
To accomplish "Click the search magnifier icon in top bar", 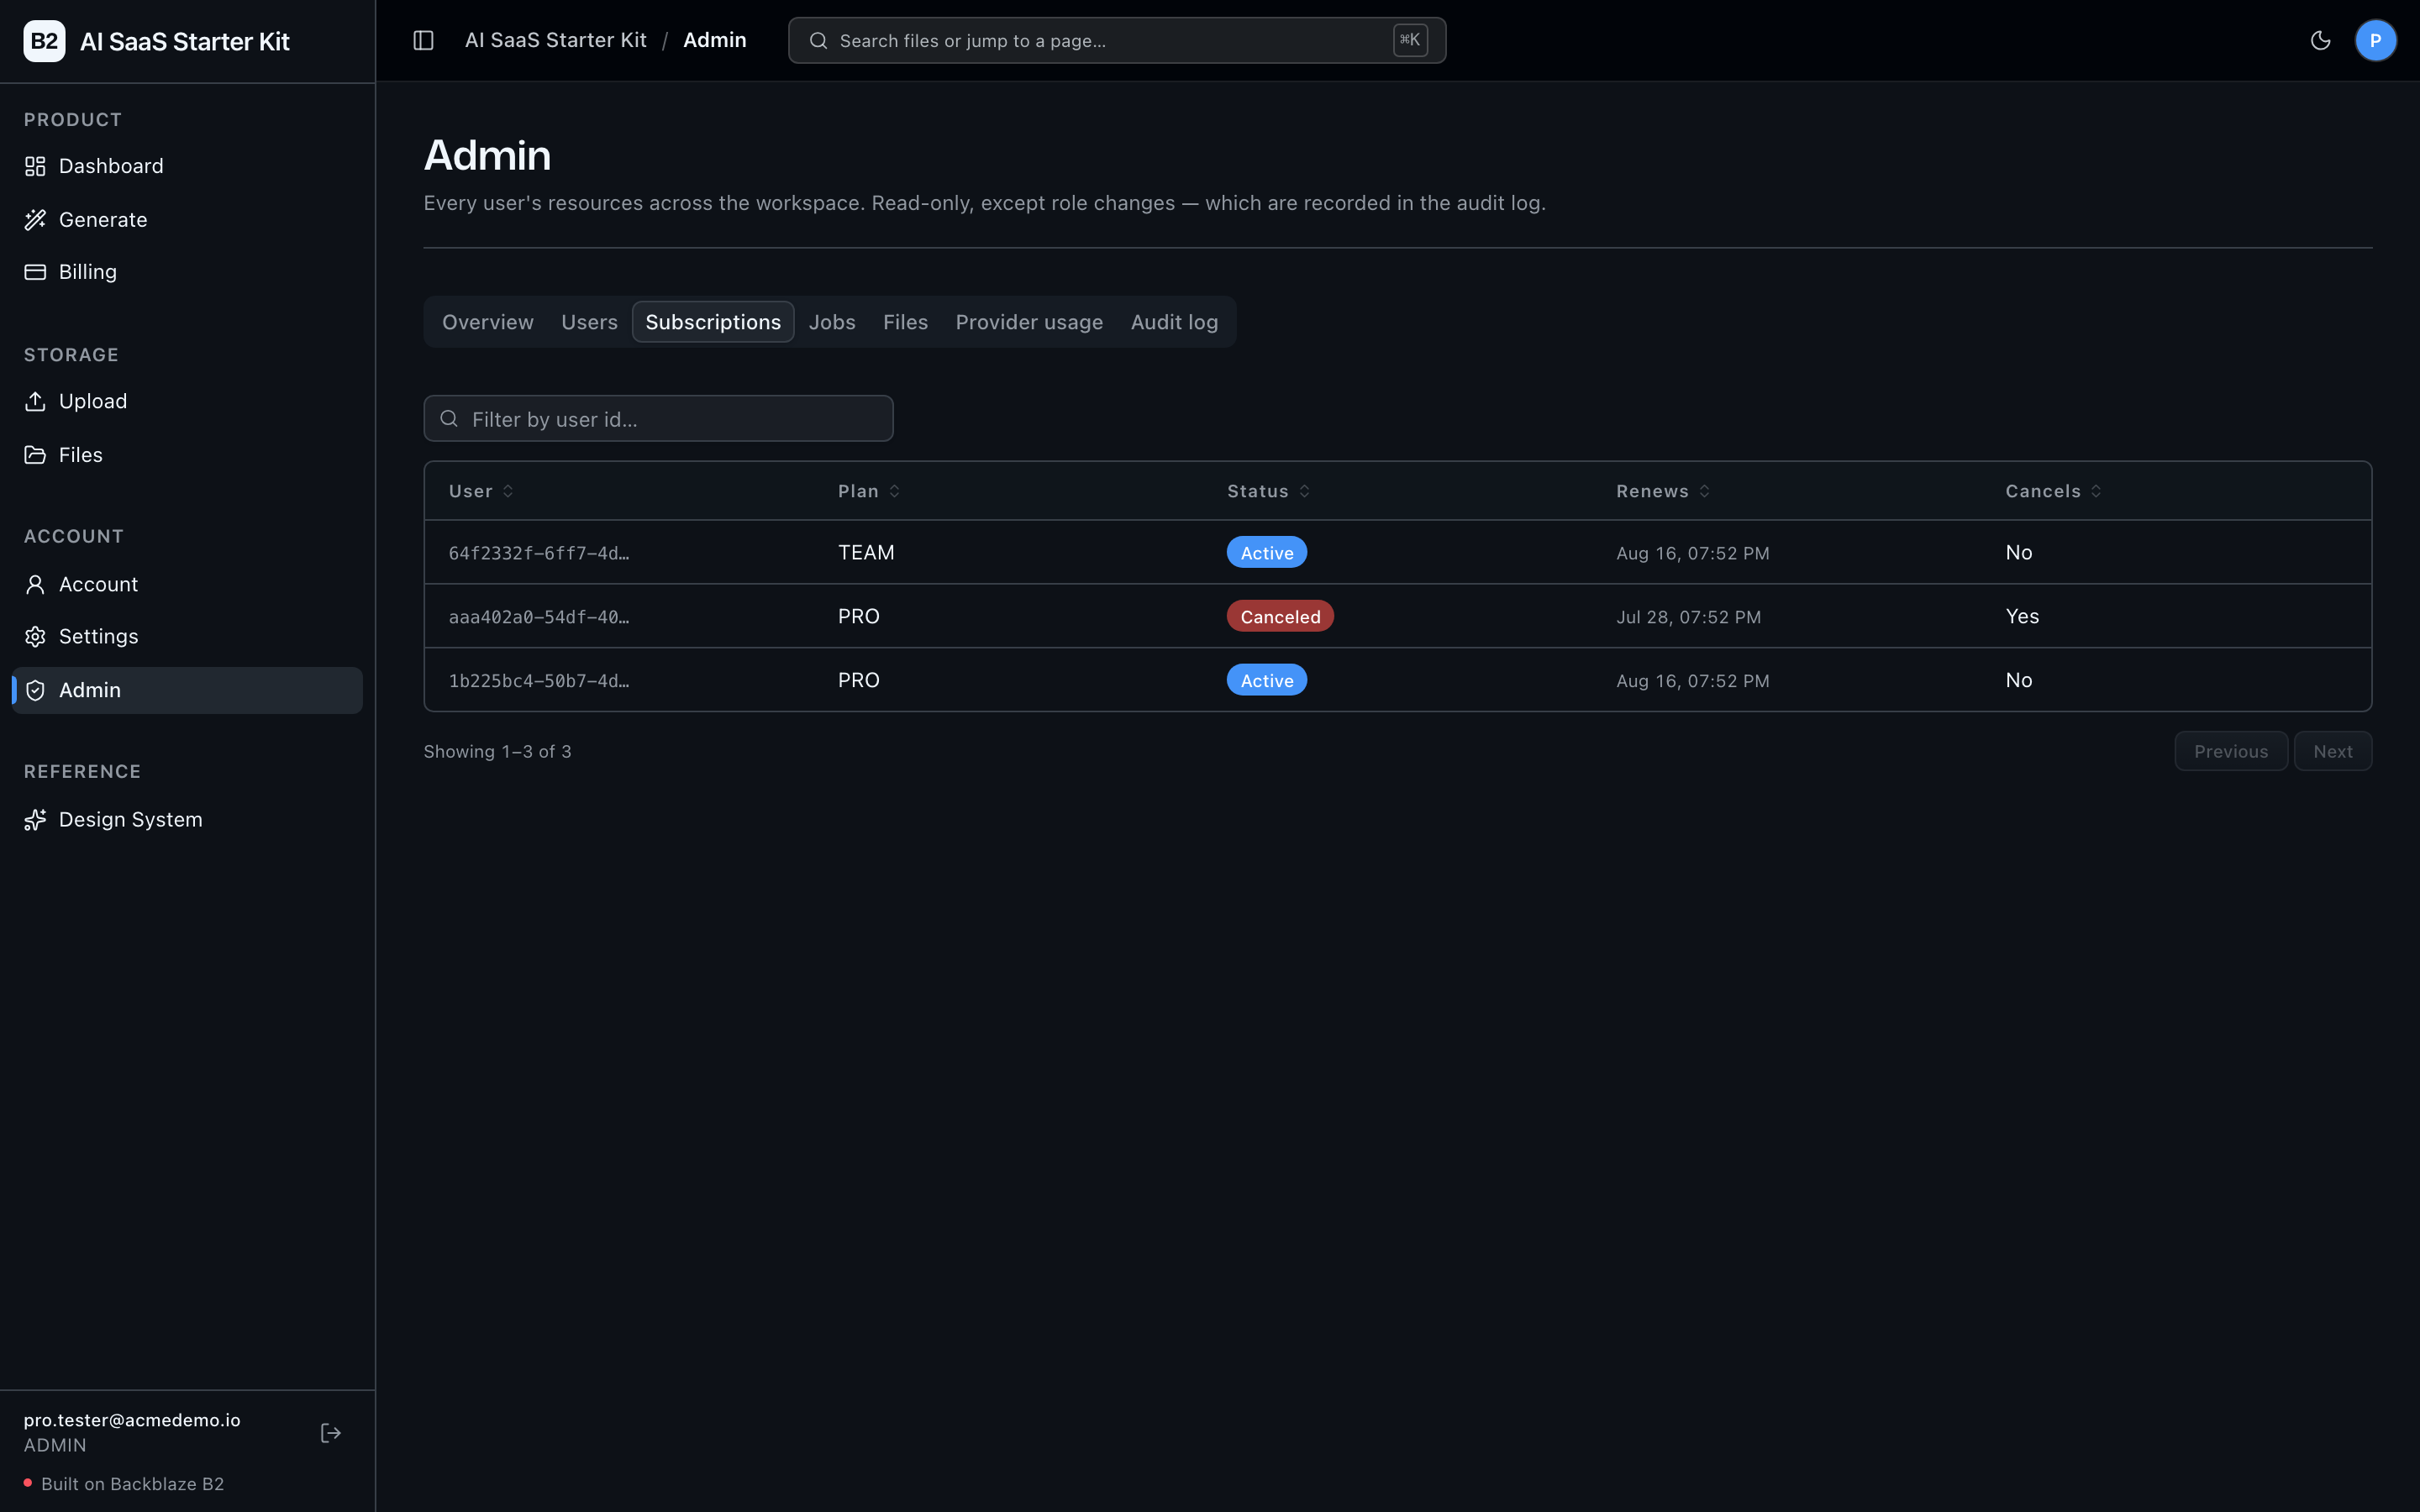I will click(818, 41).
